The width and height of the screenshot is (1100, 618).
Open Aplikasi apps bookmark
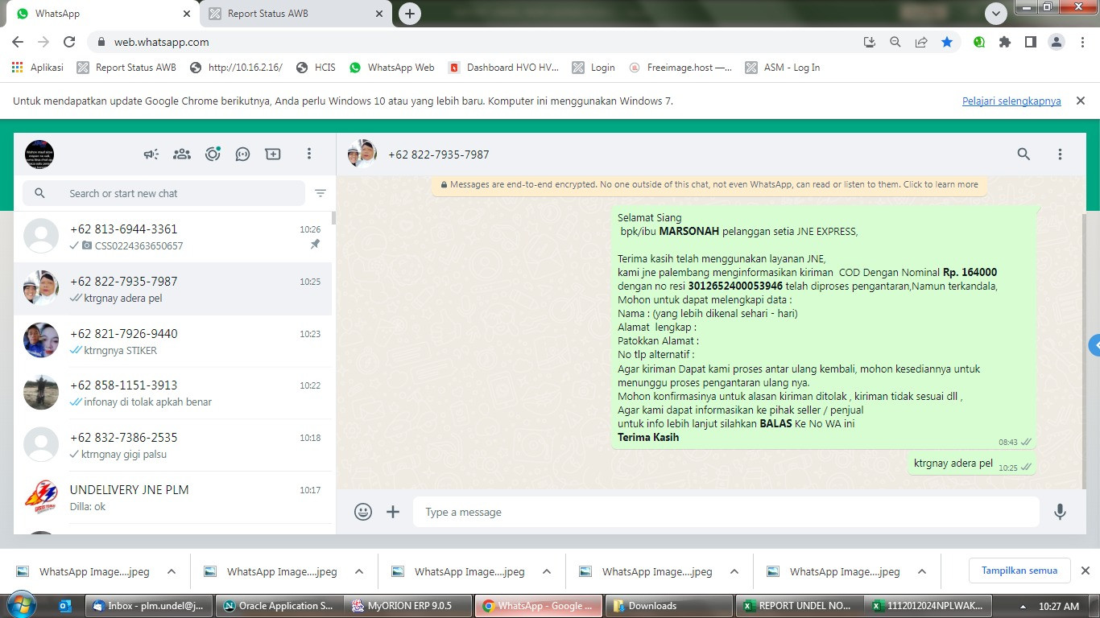click(38, 68)
